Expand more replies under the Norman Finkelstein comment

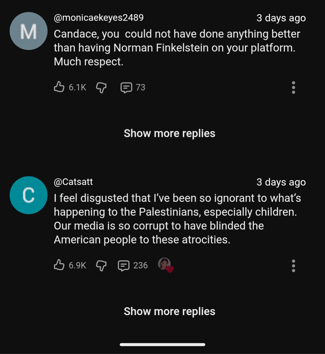(x=169, y=133)
